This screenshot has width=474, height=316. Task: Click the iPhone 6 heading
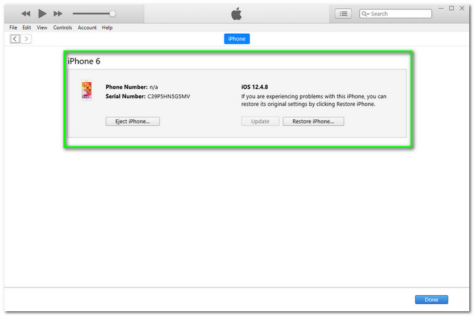point(84,61)
